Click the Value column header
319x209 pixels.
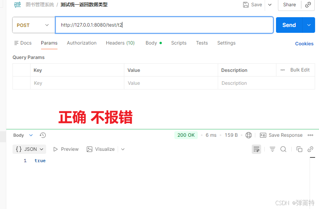pyautogui.click(x=171, y=70)
